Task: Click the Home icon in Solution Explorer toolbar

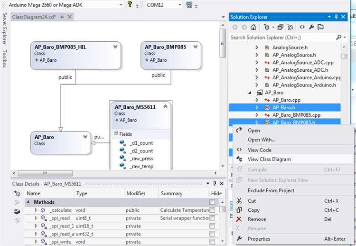Action: click(x=253, y=27)
